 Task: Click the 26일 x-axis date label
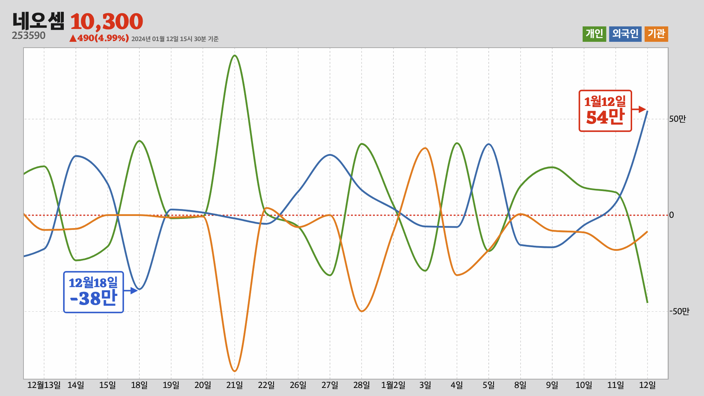pos(298,385)
